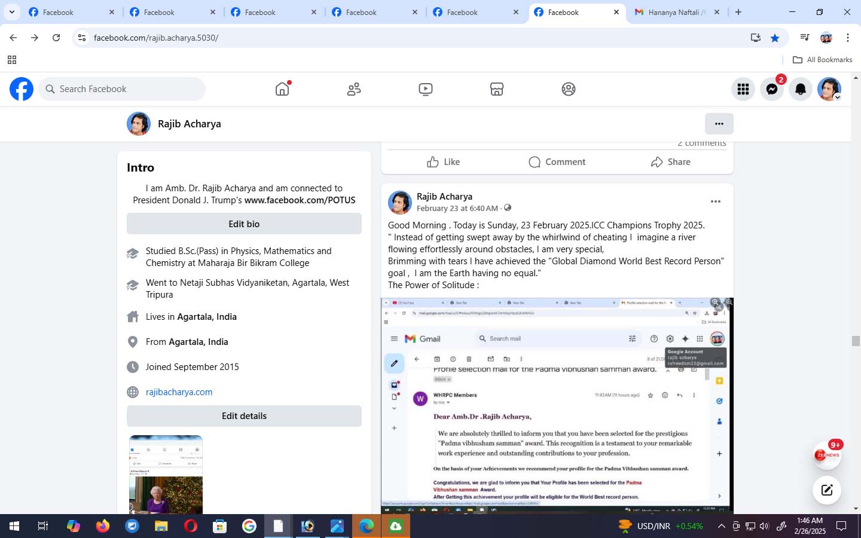
Task: Open Opera from the taskbar
Action: tap(191, 526)
